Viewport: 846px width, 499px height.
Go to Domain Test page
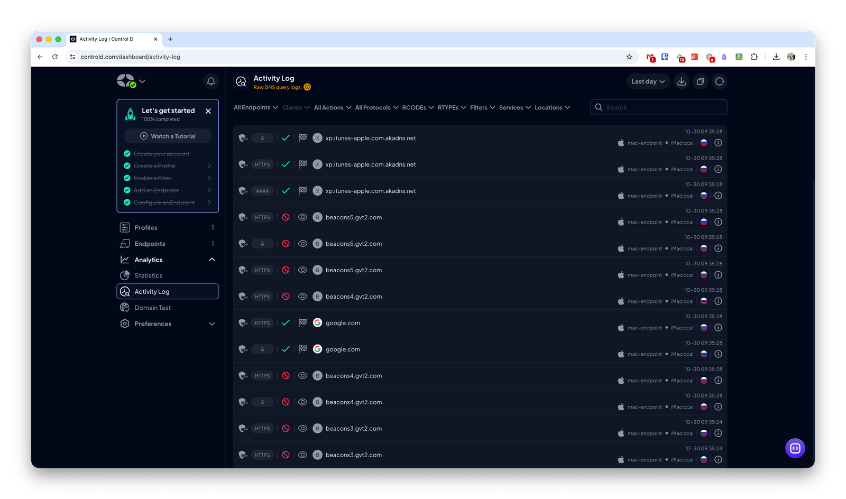click(x=152, y=308)
